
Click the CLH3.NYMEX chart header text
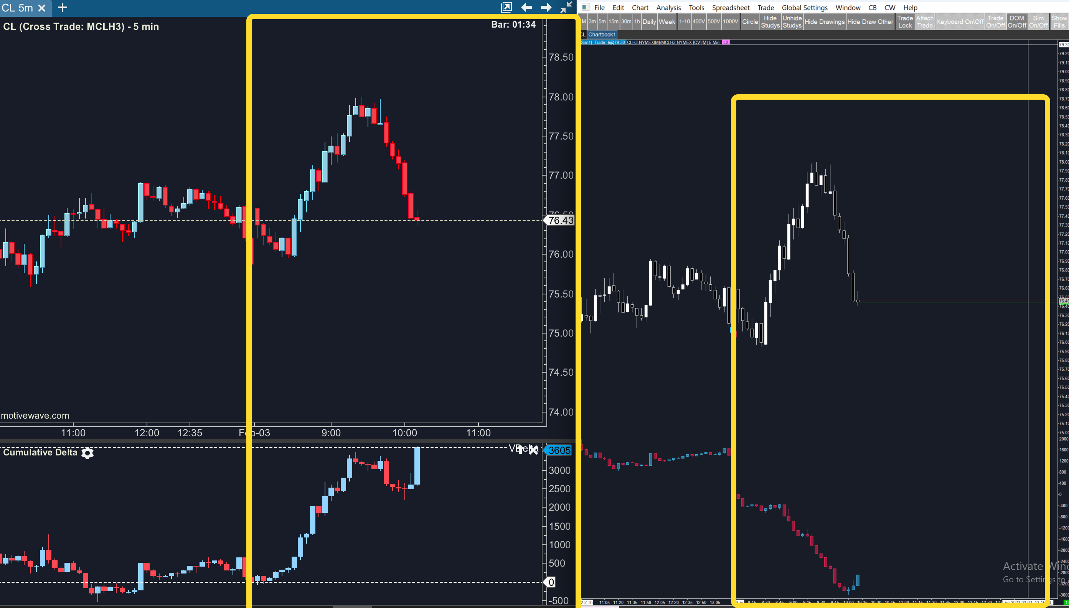tap(673, 42)
